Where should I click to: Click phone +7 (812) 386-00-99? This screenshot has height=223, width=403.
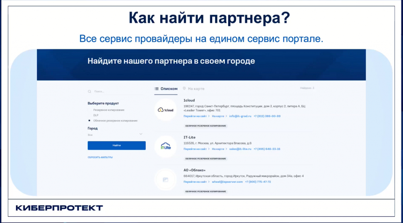(267, 116)
